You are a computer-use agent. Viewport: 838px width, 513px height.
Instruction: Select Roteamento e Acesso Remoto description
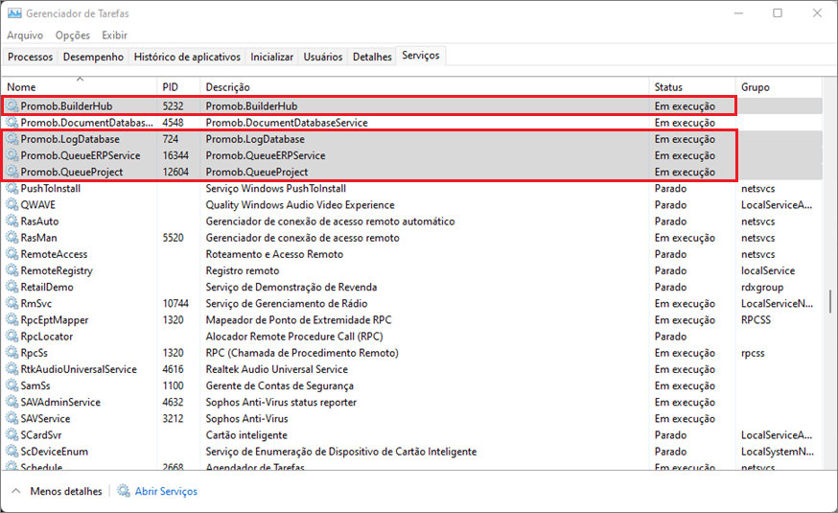(x=274, y=254)
